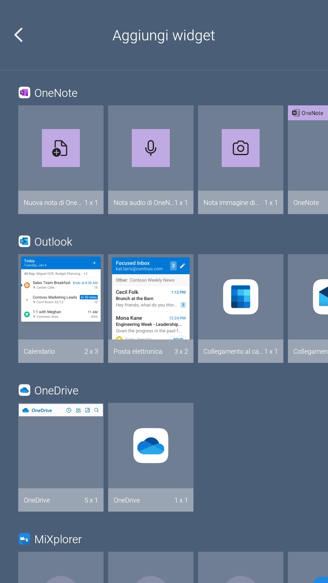
Task: Tap the 'OneDrive' section title
Action: pyautogui.click(x=56, y=390)
